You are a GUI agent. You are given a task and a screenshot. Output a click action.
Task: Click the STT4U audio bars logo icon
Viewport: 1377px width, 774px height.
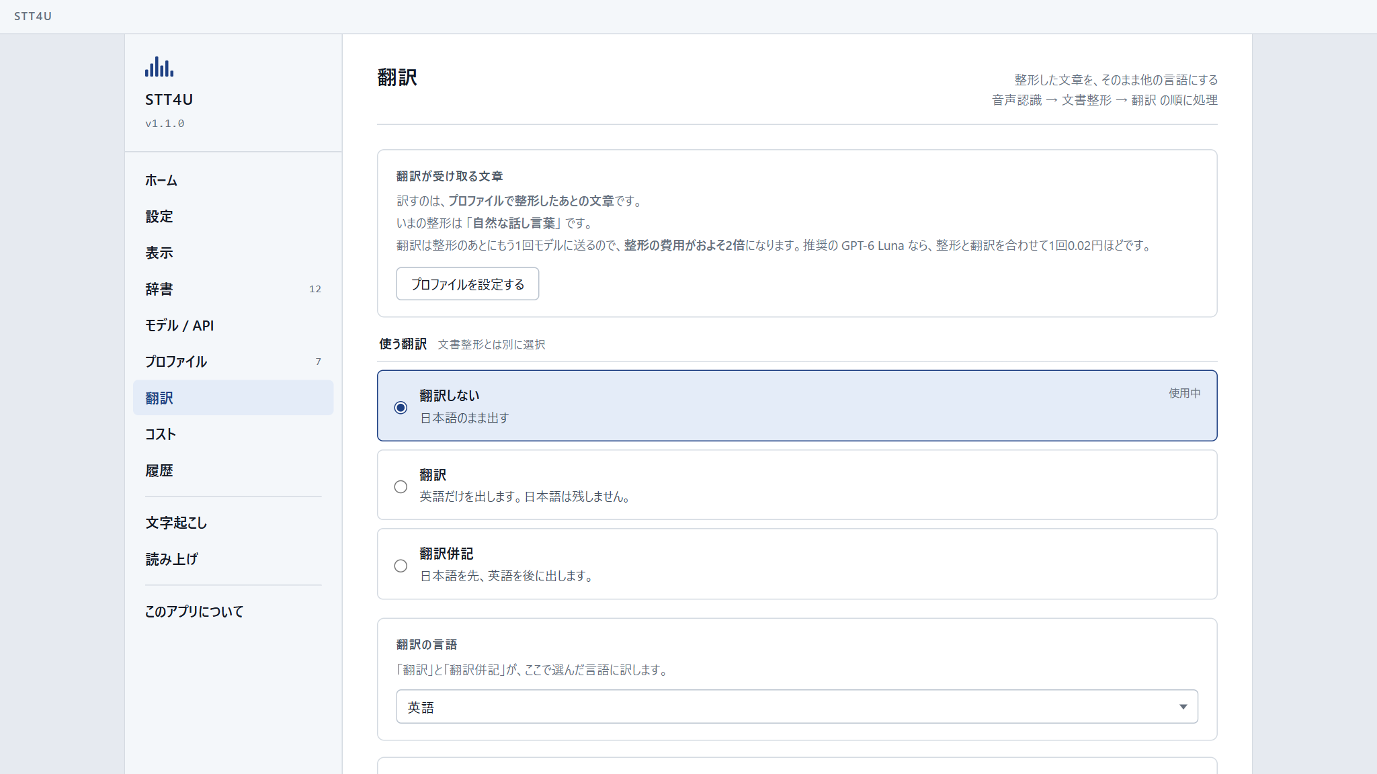click(x=159, y=67)
